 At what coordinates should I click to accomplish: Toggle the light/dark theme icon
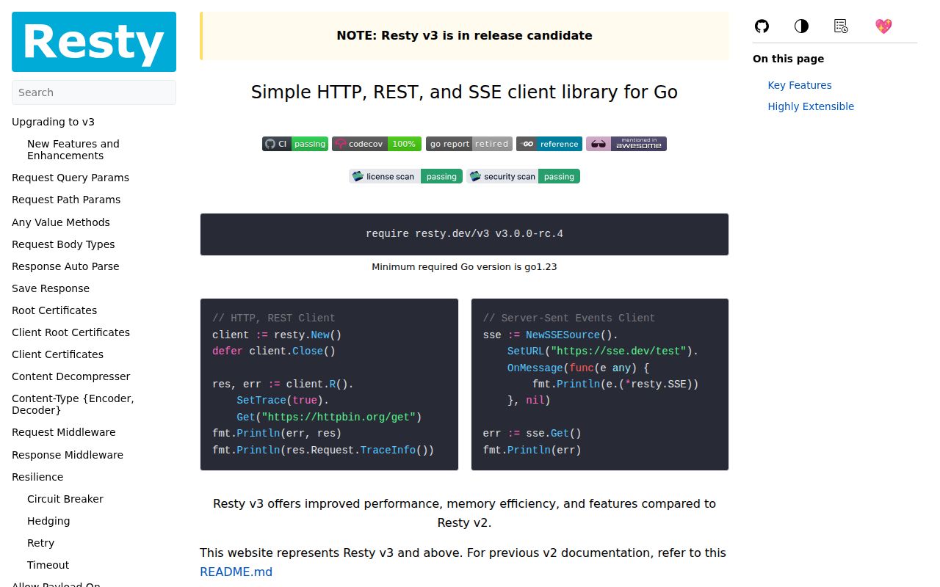click(x=801, y=26)
